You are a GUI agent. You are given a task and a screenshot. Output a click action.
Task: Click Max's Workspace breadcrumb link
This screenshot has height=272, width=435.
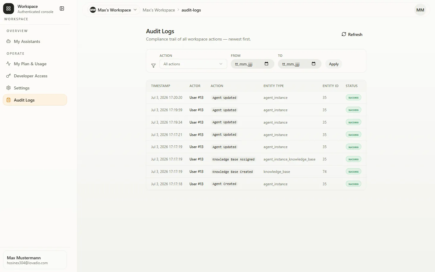[159, 10]
